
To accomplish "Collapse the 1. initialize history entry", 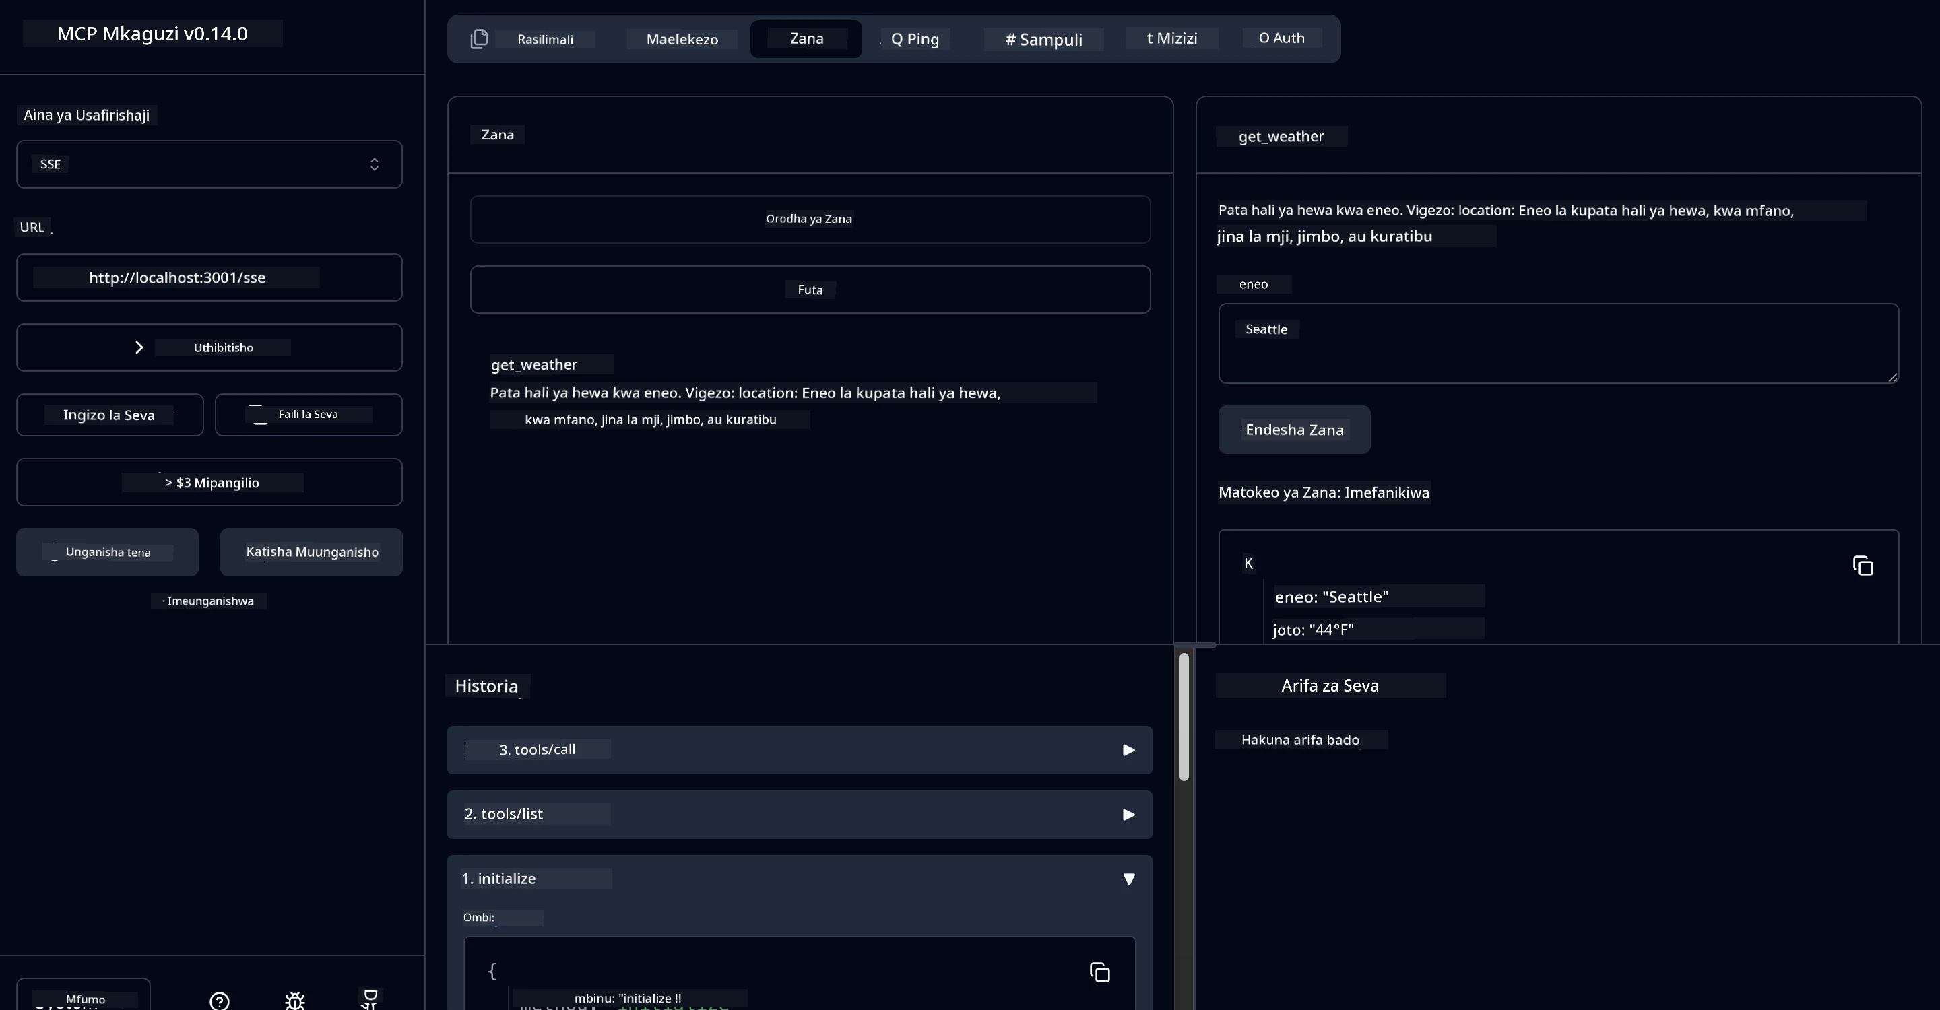I will click(x=799, y=879).
